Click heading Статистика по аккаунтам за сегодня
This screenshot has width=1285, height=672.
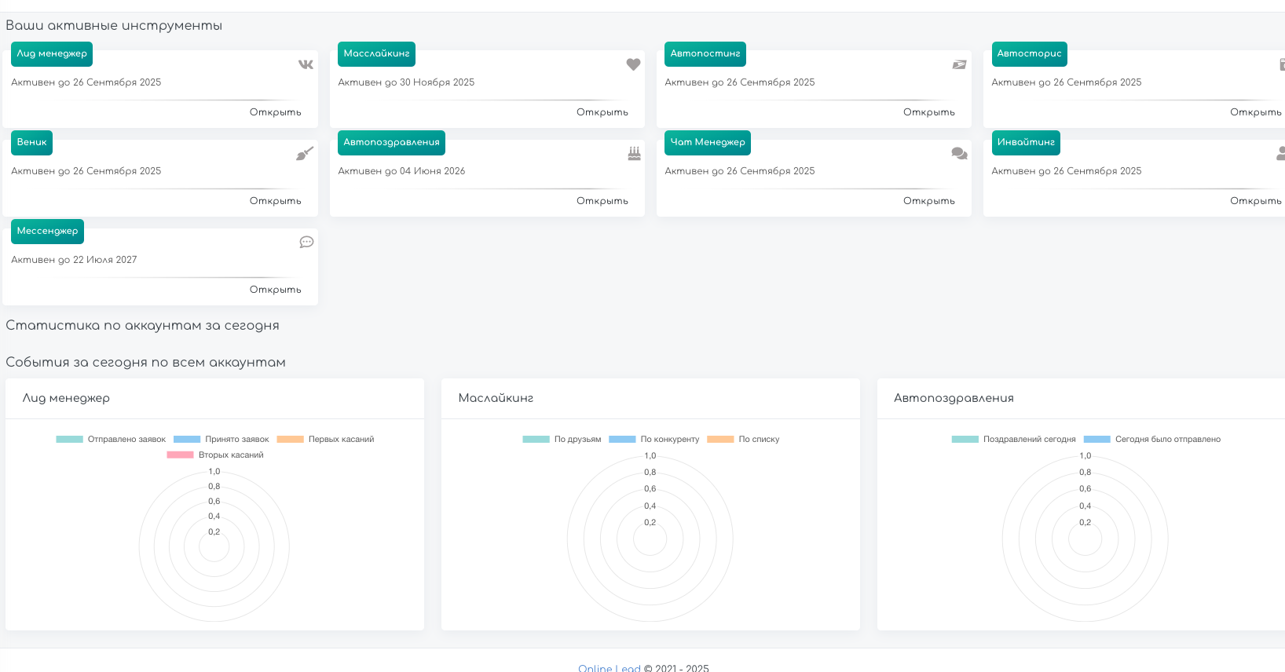point(142,326)
